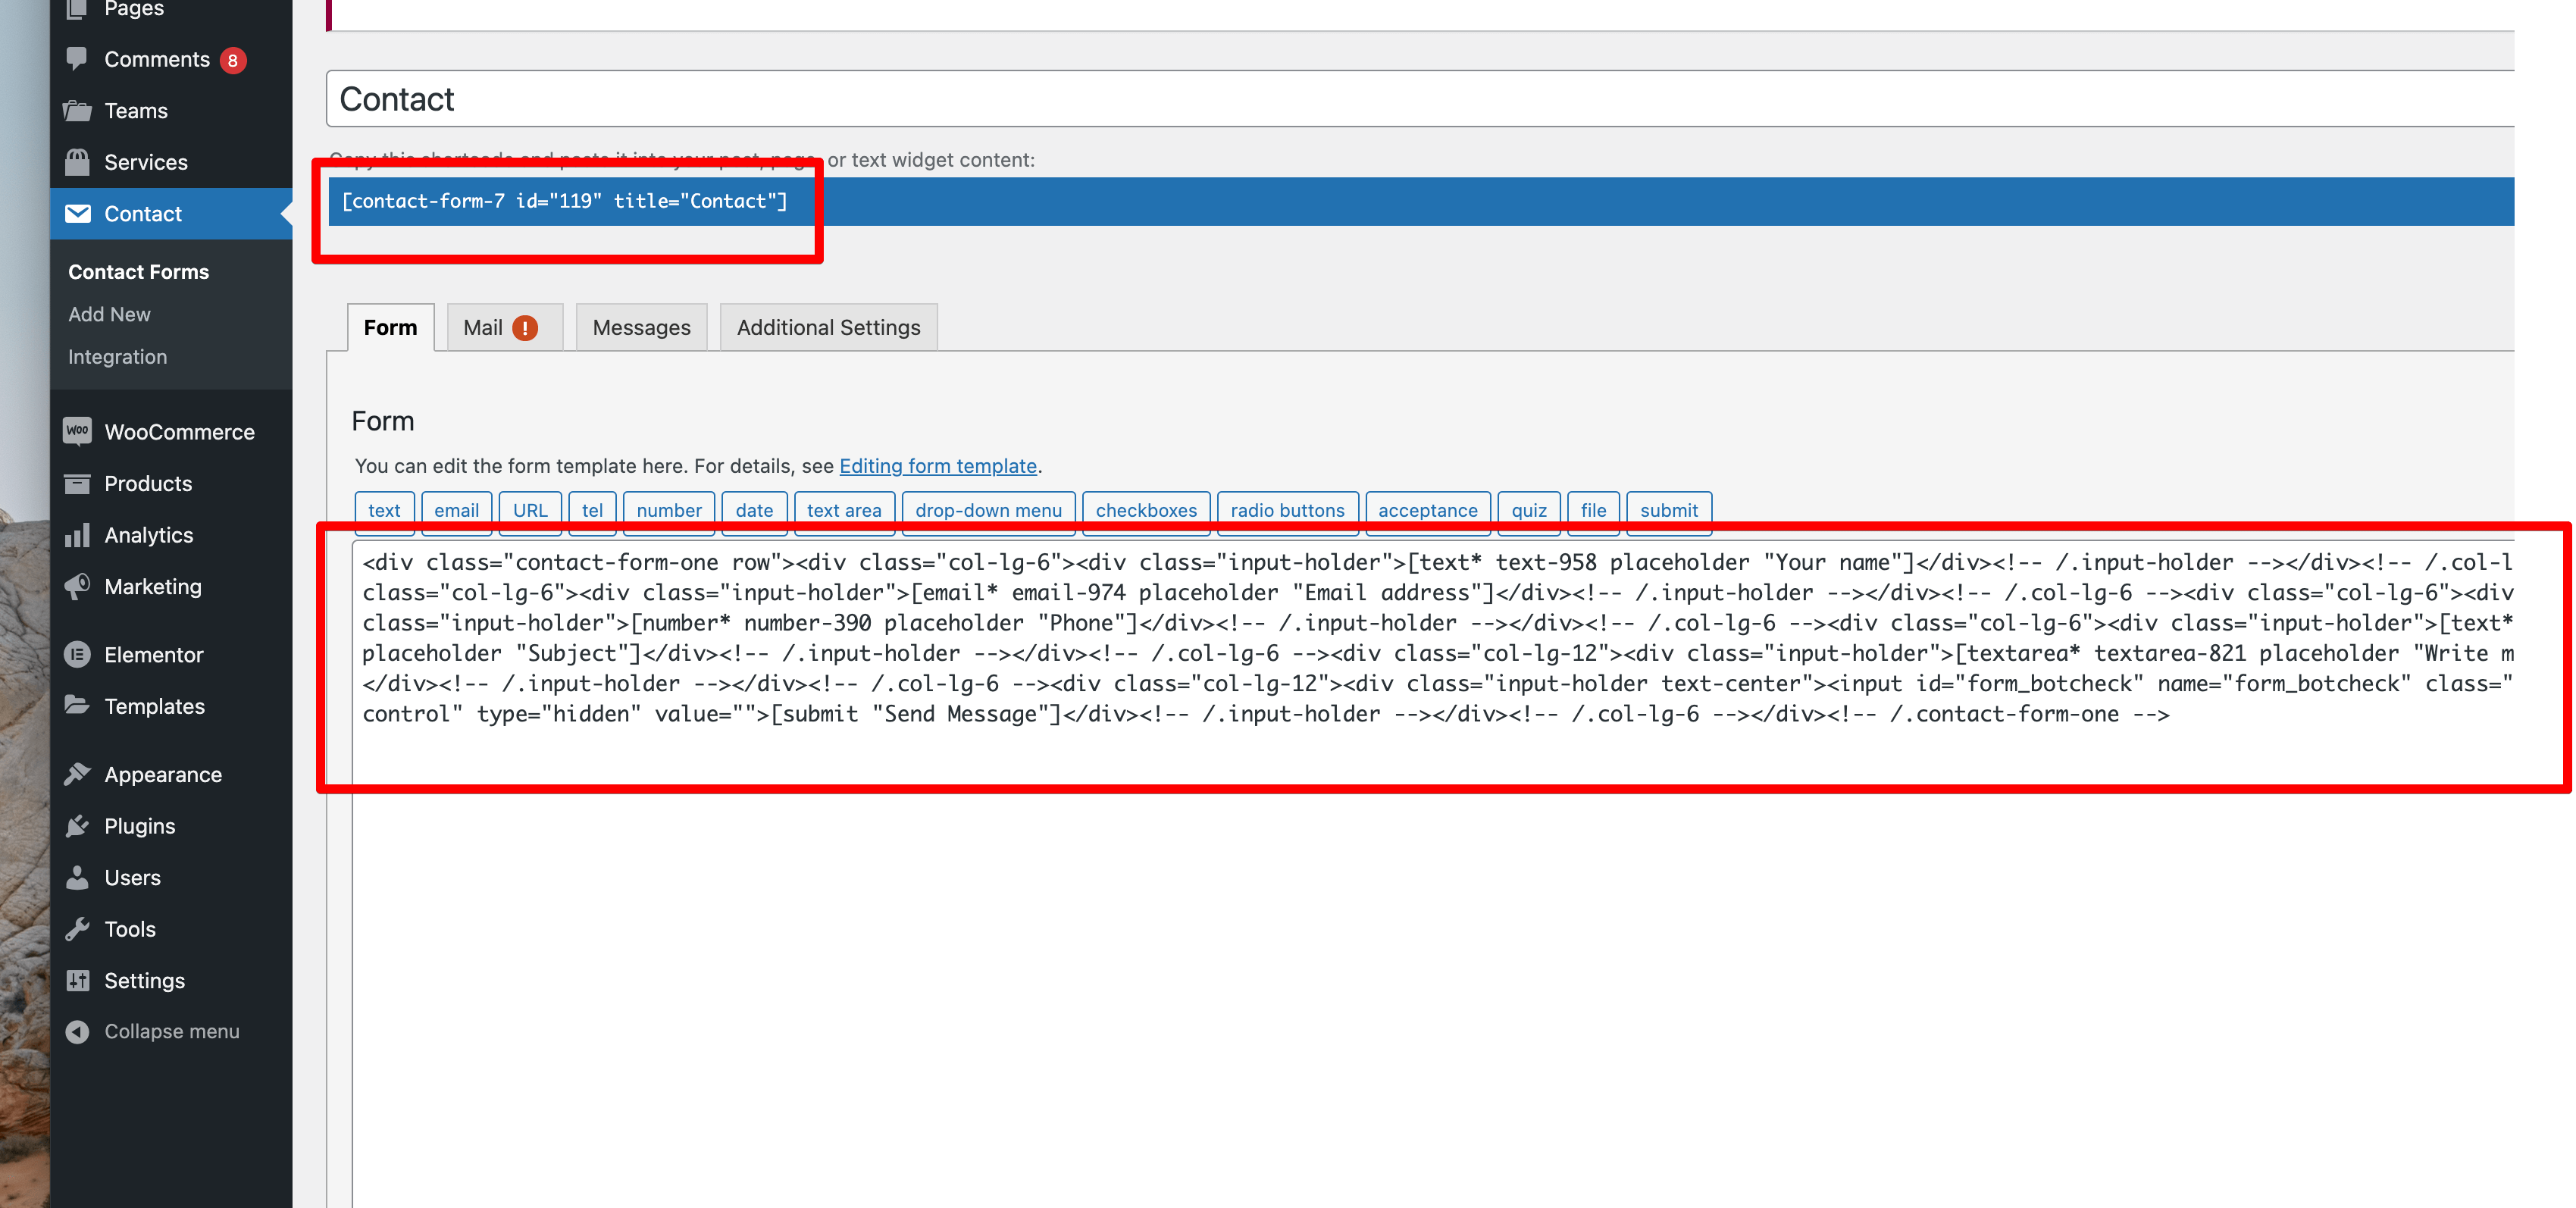Click the WooCommerce logo icon in sidebar
The image size is (2576, 1208).
(x=77, y=431)
